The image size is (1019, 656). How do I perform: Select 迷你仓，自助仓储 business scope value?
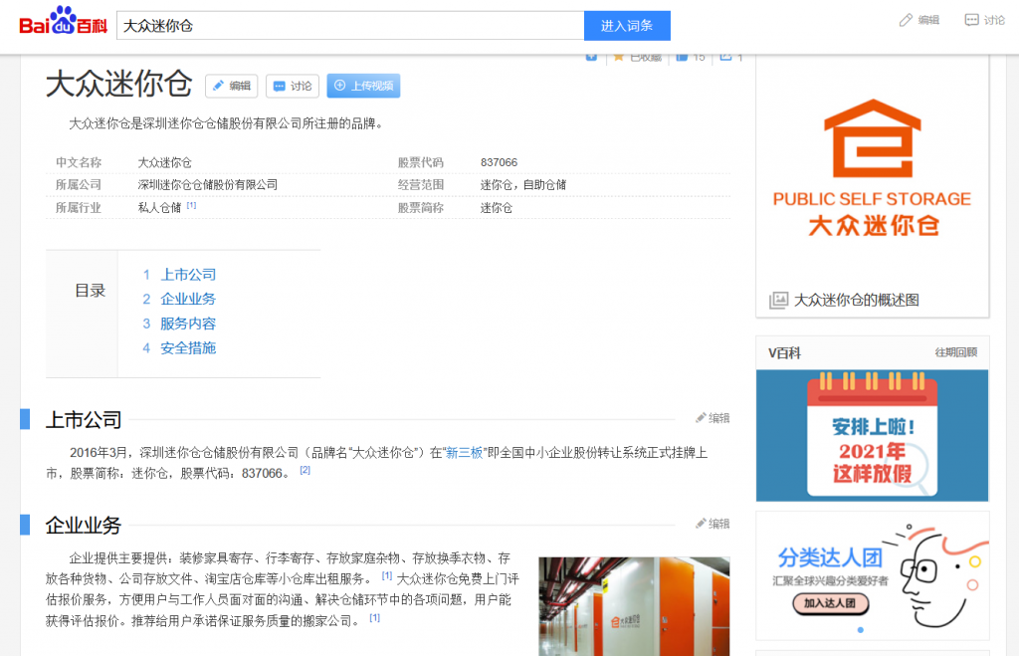[x=523, y=184]
